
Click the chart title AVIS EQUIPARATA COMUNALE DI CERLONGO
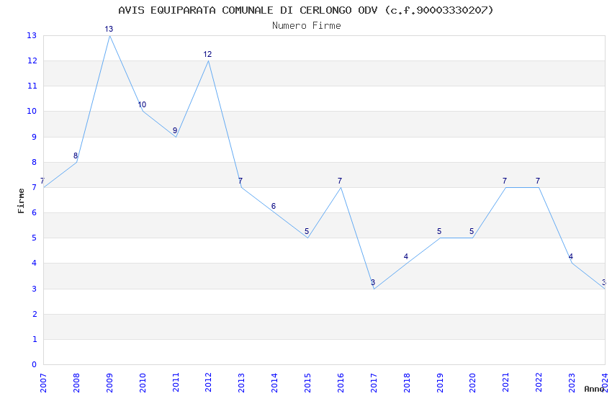pos(306,10)
